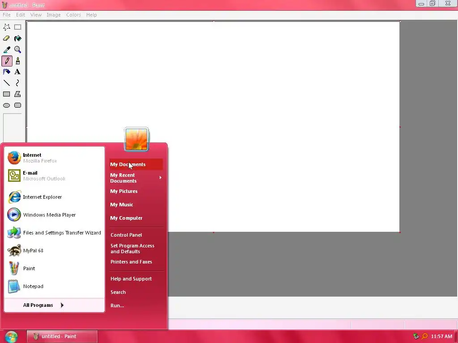The width and height of the screenshot is (458, 343).
Task: Click untitled - Paint taskbar button
Action: pos(62,336)
